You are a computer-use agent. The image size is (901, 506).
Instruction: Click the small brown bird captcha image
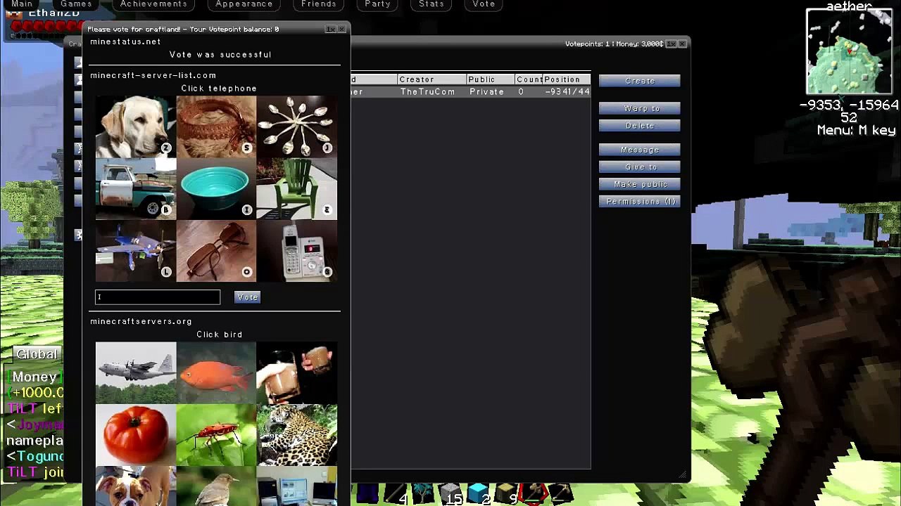(x=216, y=486)
